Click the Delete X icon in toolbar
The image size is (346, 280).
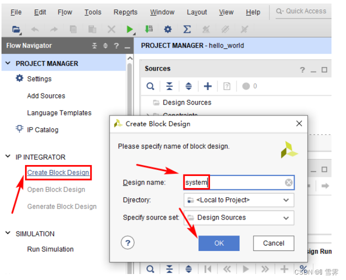[x=111, y=29]
